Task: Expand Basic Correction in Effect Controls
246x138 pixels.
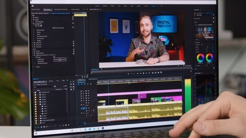Action: (34, 30)
